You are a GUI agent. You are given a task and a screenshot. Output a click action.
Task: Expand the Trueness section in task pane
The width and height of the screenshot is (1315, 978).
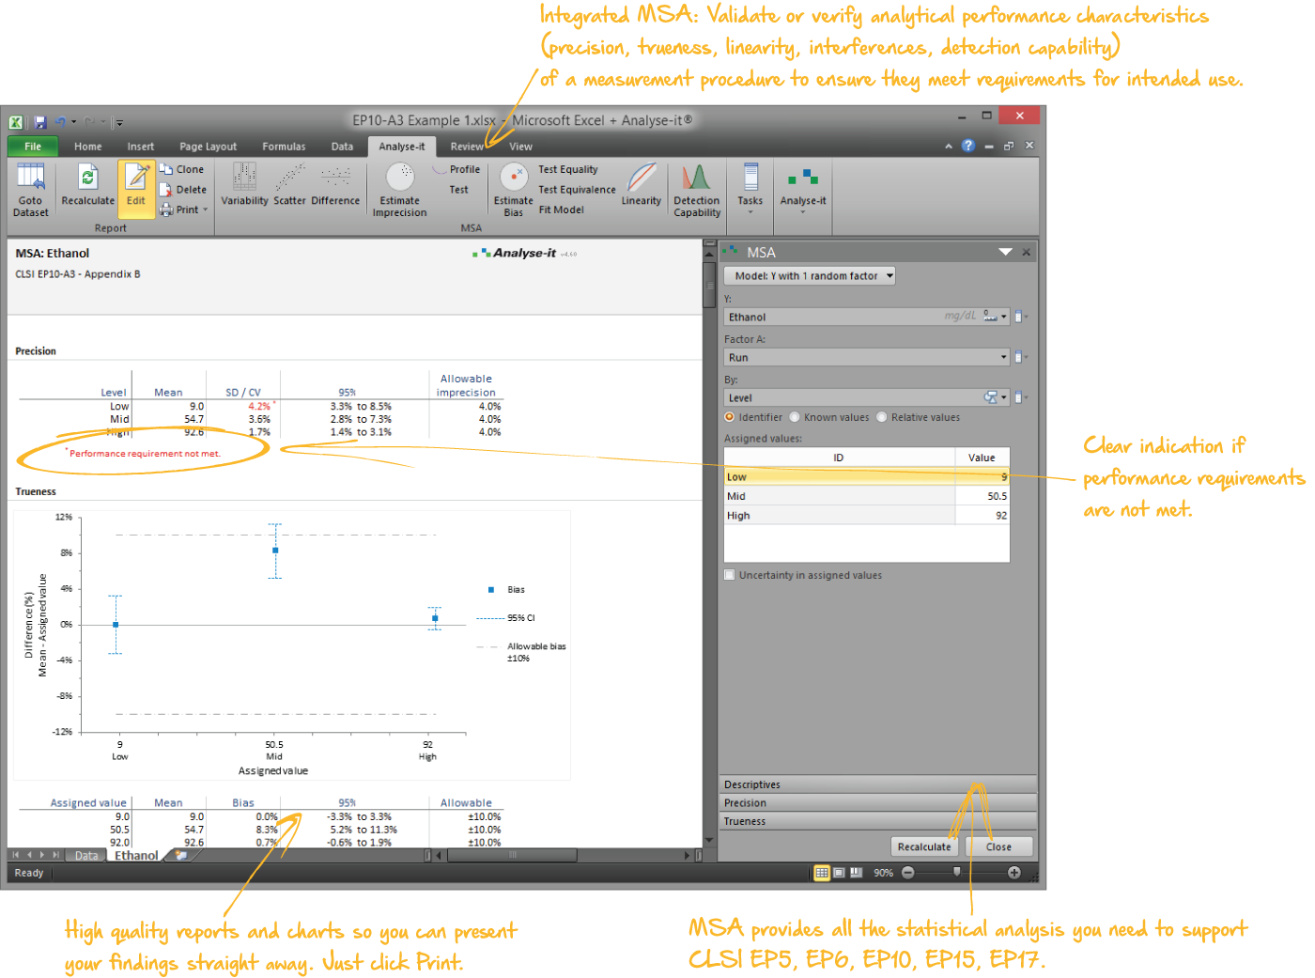878,821
